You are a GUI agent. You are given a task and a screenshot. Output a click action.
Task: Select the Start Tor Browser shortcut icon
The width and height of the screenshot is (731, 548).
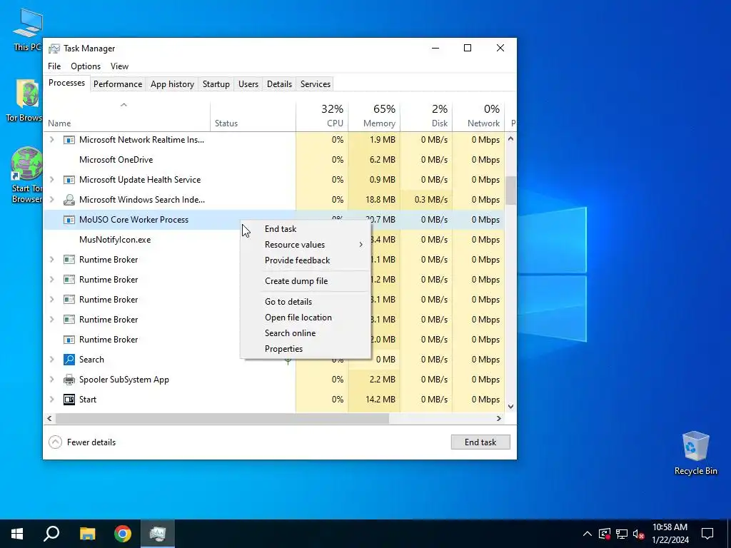(x=27, y=176)
